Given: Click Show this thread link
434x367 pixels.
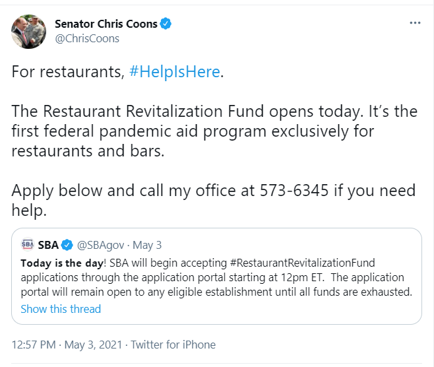Looking at the screenshot, I should pos(61,309).
